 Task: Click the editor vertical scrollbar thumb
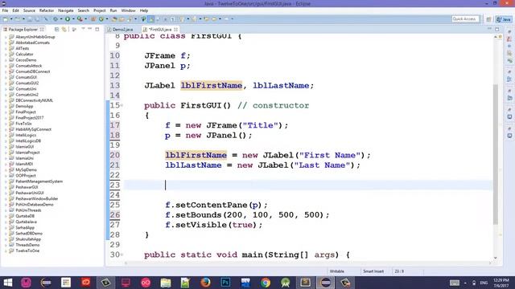point(496,154)
